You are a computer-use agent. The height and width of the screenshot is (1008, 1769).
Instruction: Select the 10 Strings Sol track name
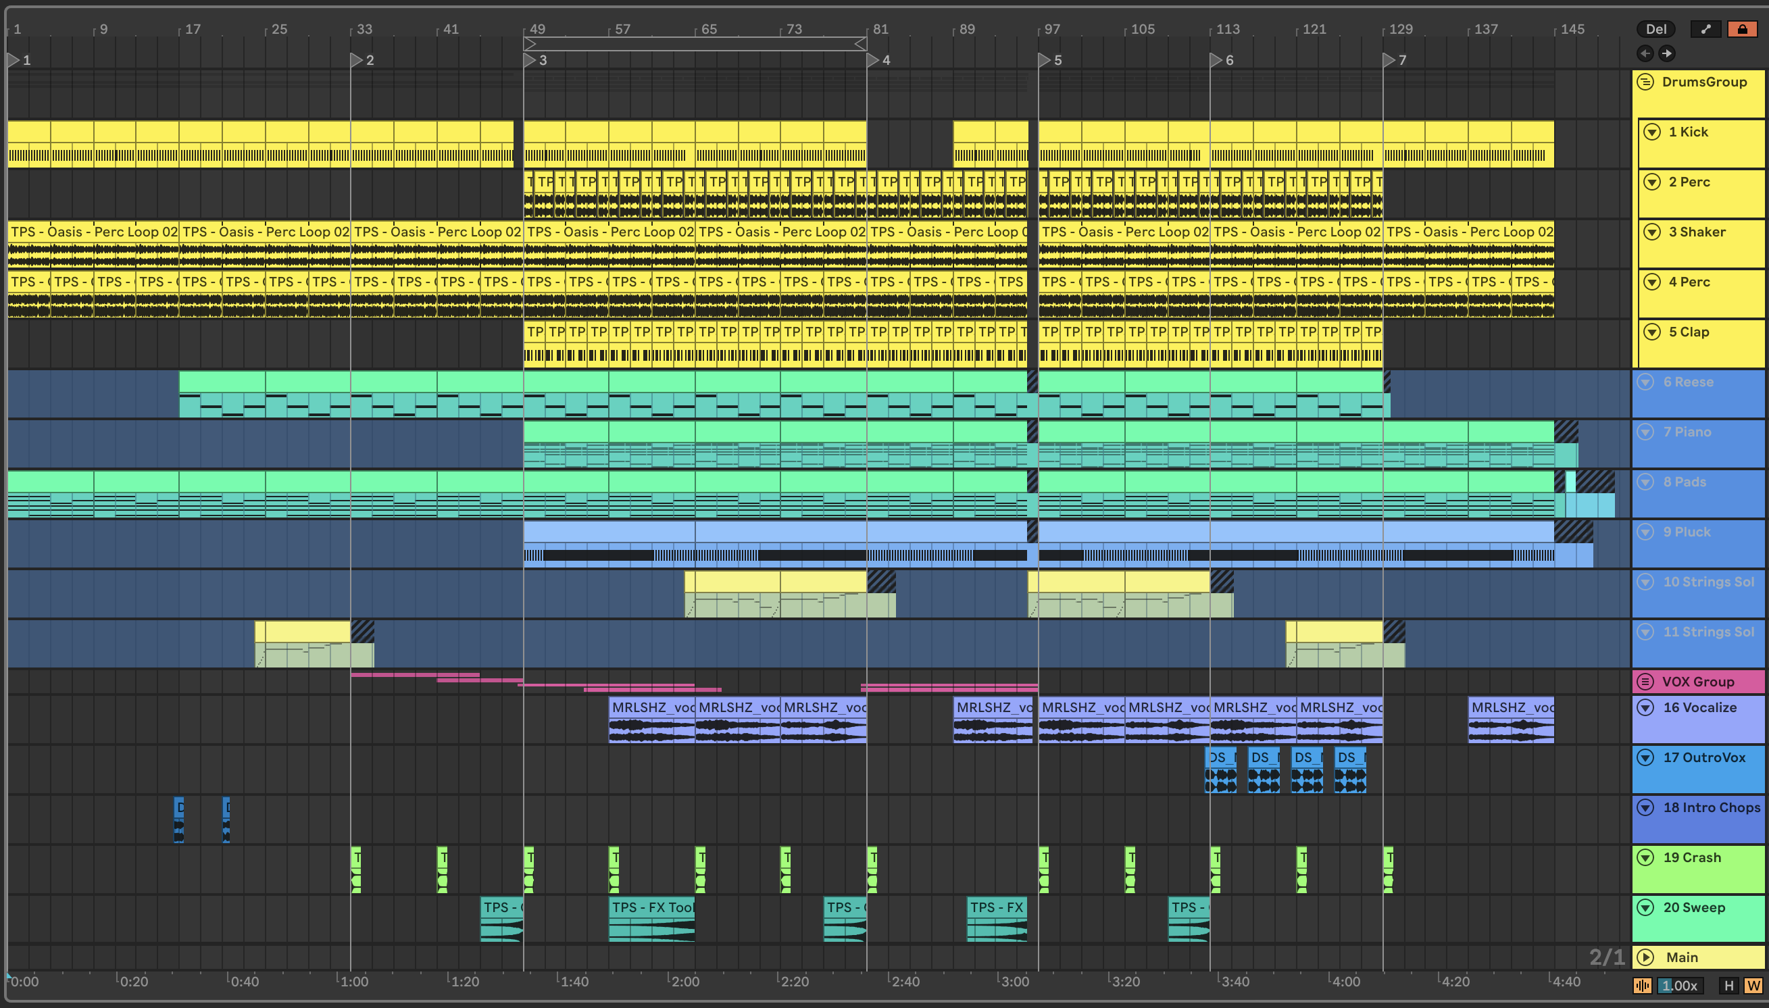[1708, 582]
